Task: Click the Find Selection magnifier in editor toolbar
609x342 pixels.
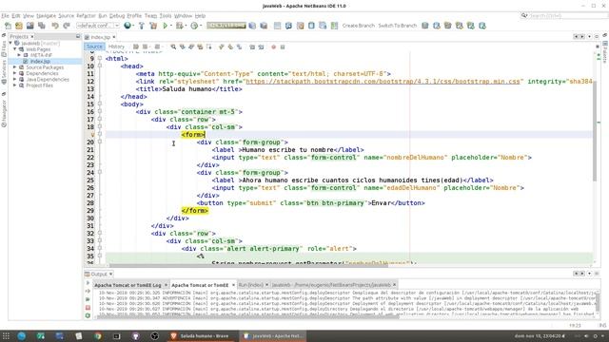Action: 173,47
